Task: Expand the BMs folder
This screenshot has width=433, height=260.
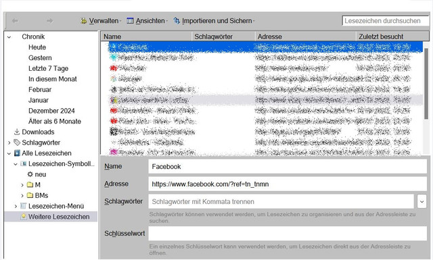Action: point(22,196)
